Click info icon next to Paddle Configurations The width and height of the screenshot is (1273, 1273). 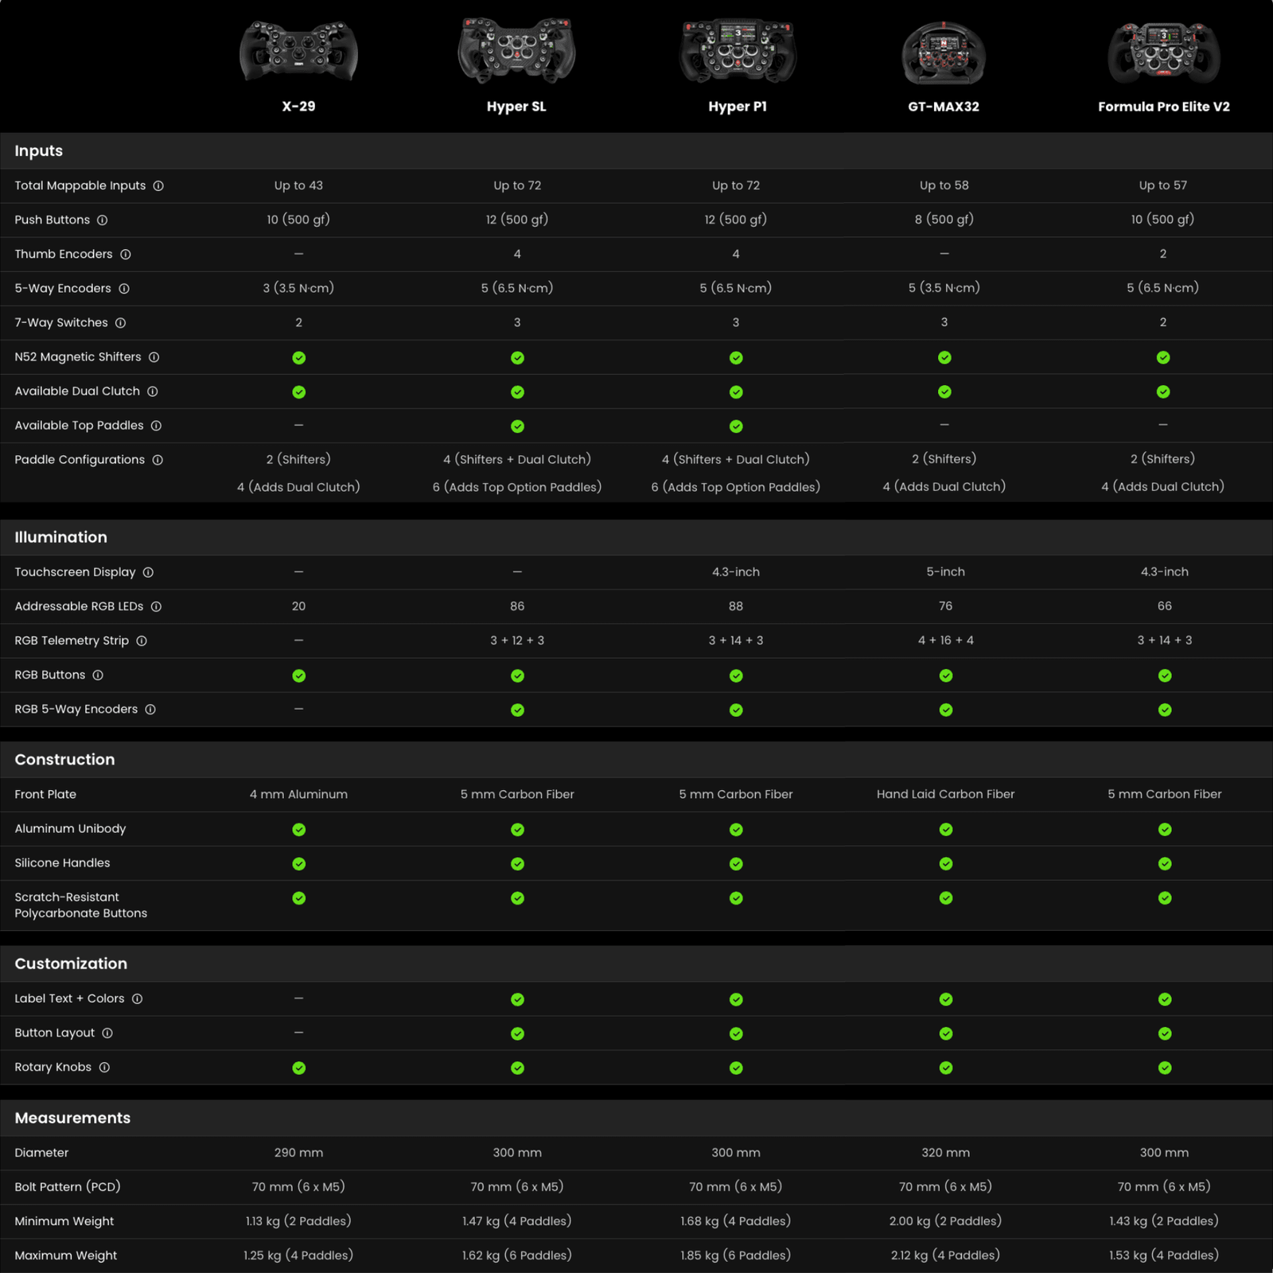(158, 460)
